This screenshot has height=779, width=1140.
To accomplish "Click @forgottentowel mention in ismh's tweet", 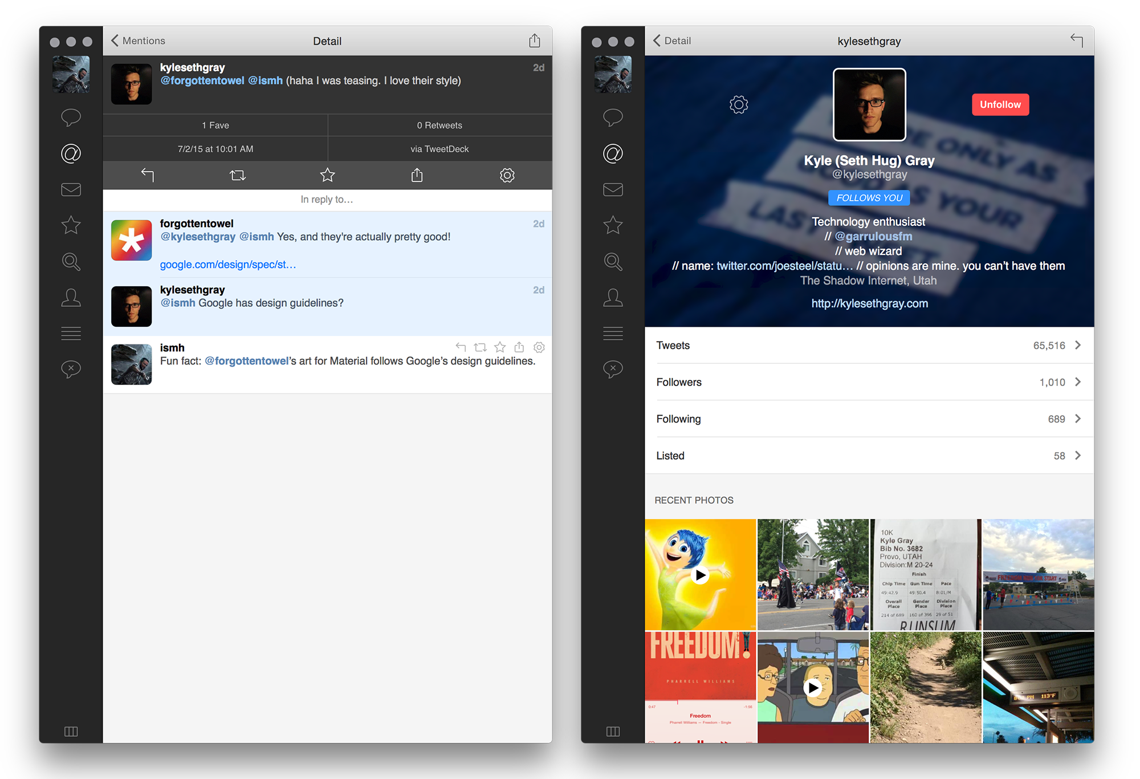I will [246, 361].
